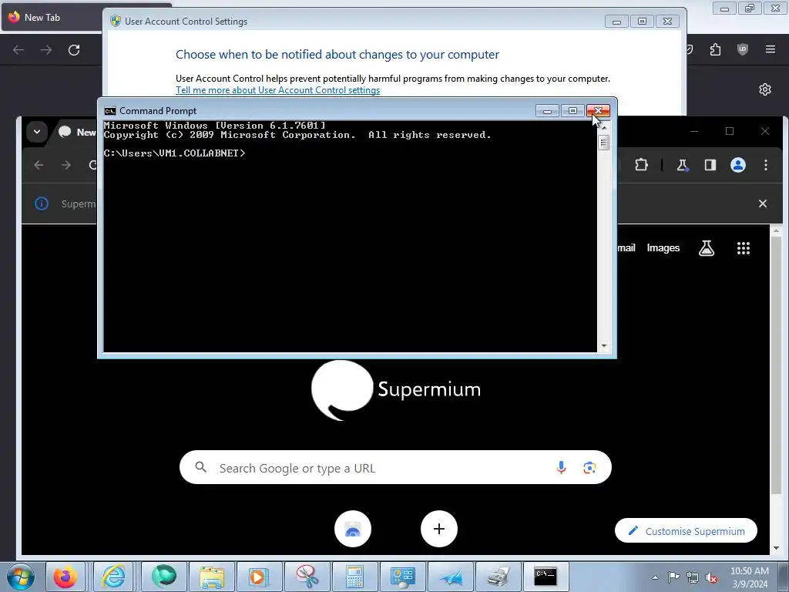Open the Windows Start menu orb
789x592 pixels.
[x=21, y=577]
